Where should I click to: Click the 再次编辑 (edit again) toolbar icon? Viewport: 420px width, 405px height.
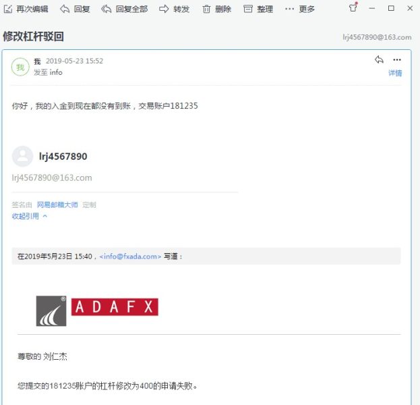[x=8, y=9]
